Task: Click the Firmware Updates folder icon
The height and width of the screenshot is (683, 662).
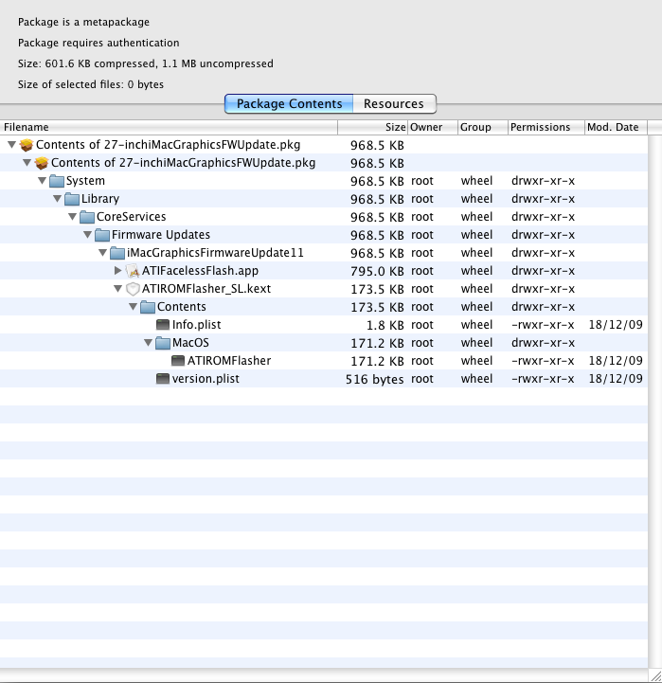Action: point(102,235)
